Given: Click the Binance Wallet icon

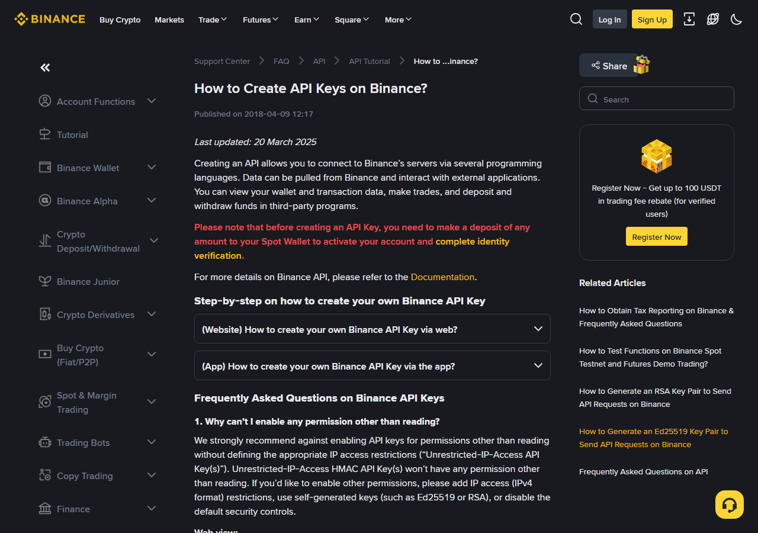Looking at the screenshot, I should pyautogui.click(x=45, y=167).
